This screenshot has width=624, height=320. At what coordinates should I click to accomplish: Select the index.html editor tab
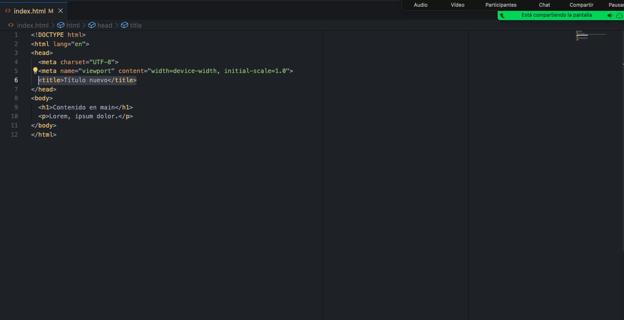pos(34,11)
